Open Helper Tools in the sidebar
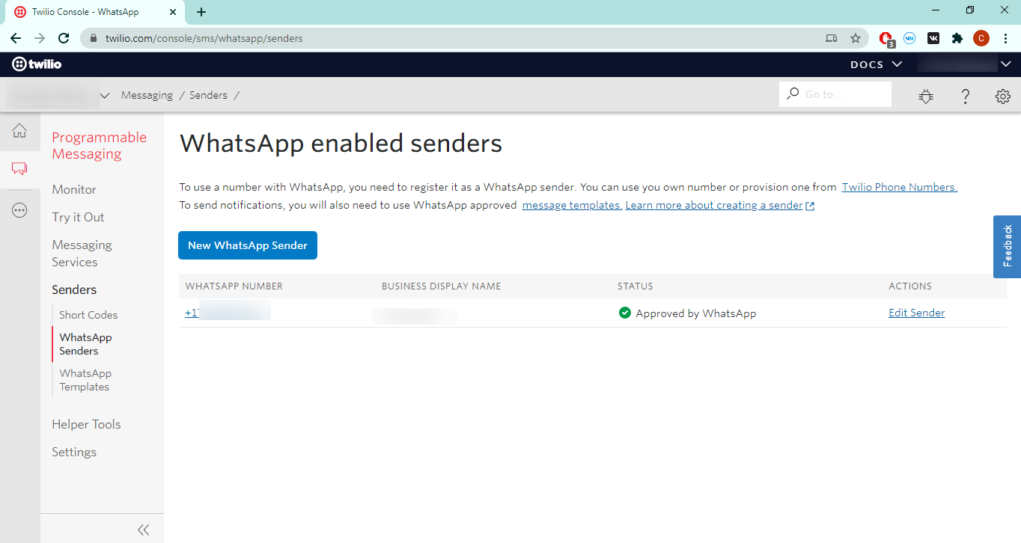Screen dimensions: 1021x543 [86, 424]
